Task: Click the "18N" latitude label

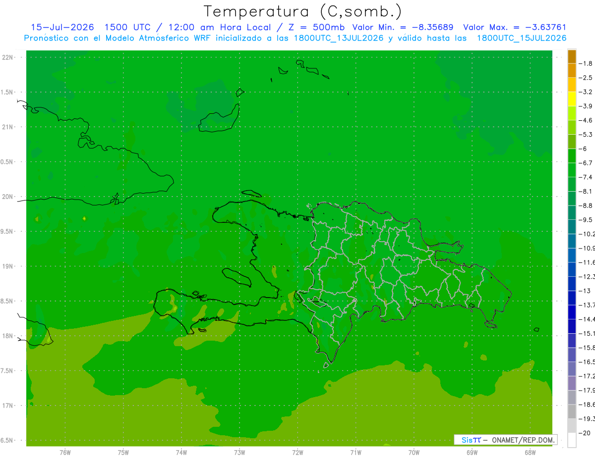Action: [7, 336]
